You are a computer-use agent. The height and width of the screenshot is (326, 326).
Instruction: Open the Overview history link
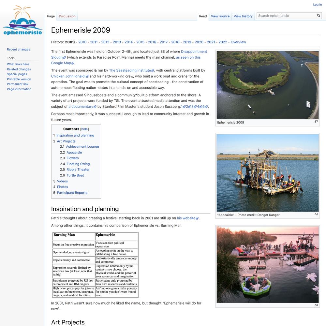click(x=238, y=42)
